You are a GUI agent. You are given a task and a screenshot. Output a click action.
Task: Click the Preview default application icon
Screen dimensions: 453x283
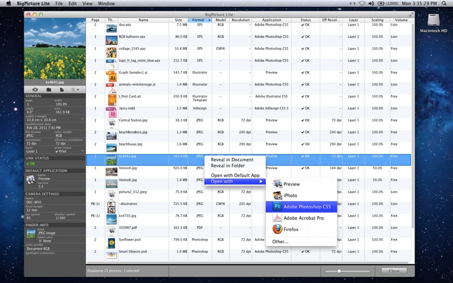pyautogui.click(x=31, y=180)
